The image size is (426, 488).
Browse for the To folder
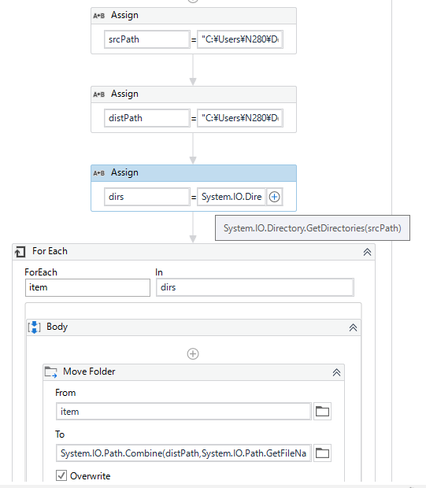click(x=322, y=453)
